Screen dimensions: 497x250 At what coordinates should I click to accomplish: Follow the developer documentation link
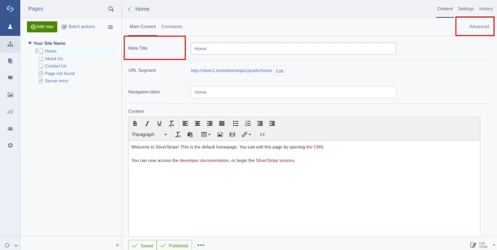click(204, 160)
